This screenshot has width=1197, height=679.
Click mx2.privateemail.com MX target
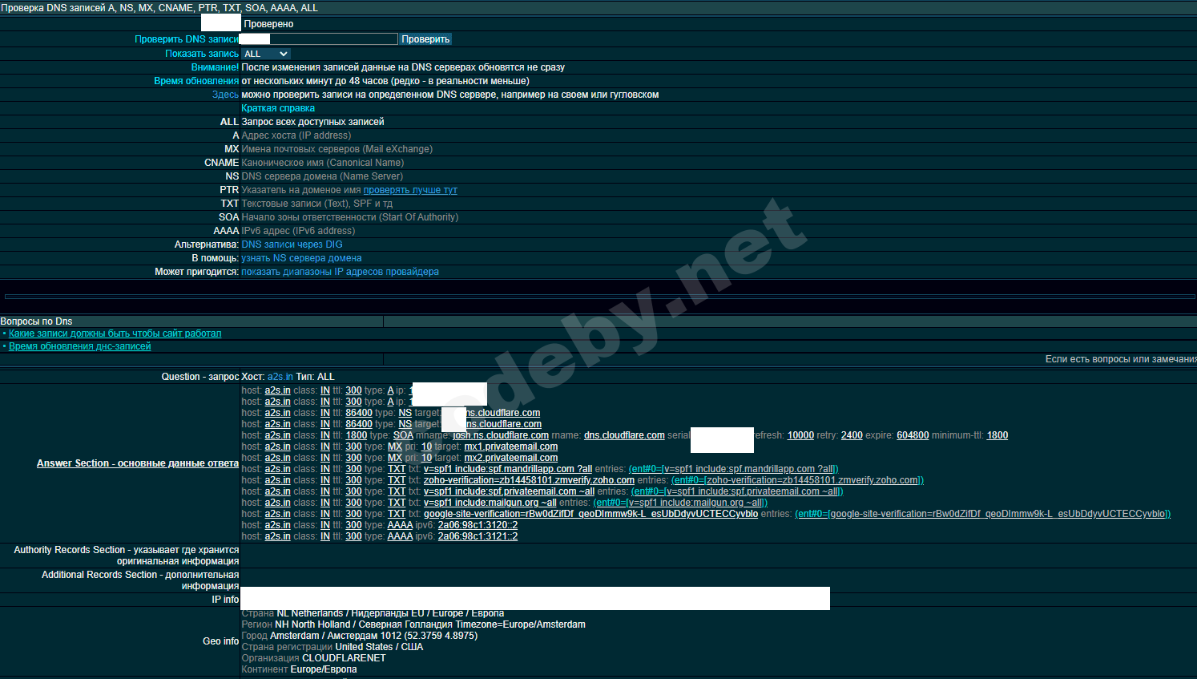pos(511,458)
